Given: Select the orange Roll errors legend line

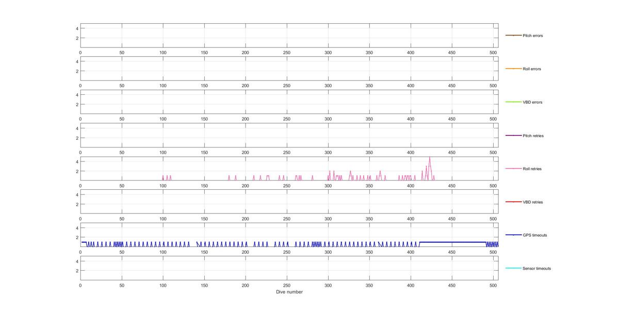Looking at the screenshot, I should [513, 69].
